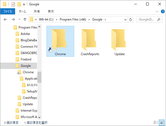Select Chrome shortcut in navigation tree
This screenshot has height=126, width=166.
tap(26, 72)
